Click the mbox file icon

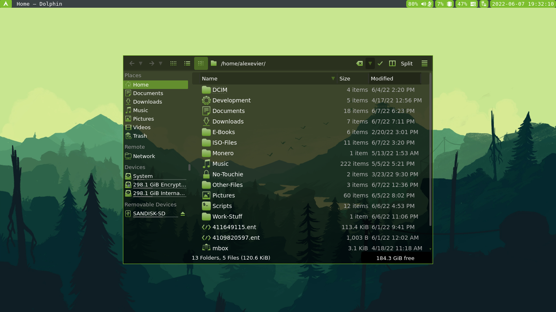[x=206, y=248]
